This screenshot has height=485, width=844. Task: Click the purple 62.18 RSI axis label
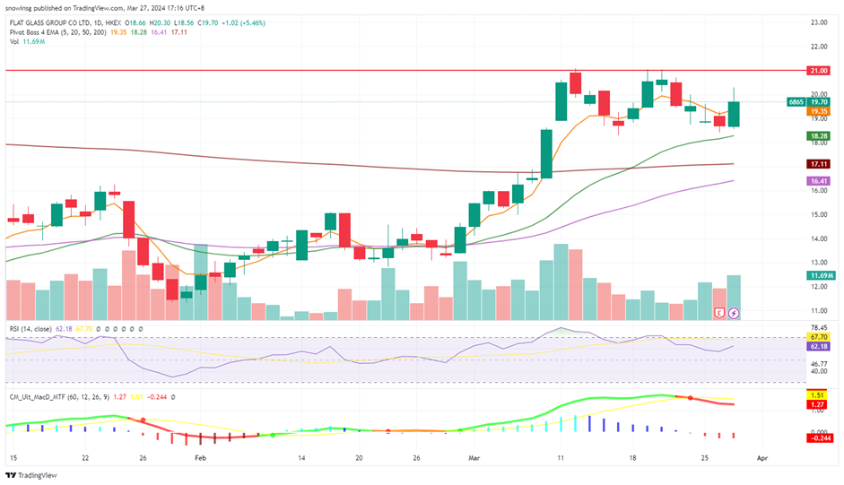pyautogui.click(x=819, y=346)
